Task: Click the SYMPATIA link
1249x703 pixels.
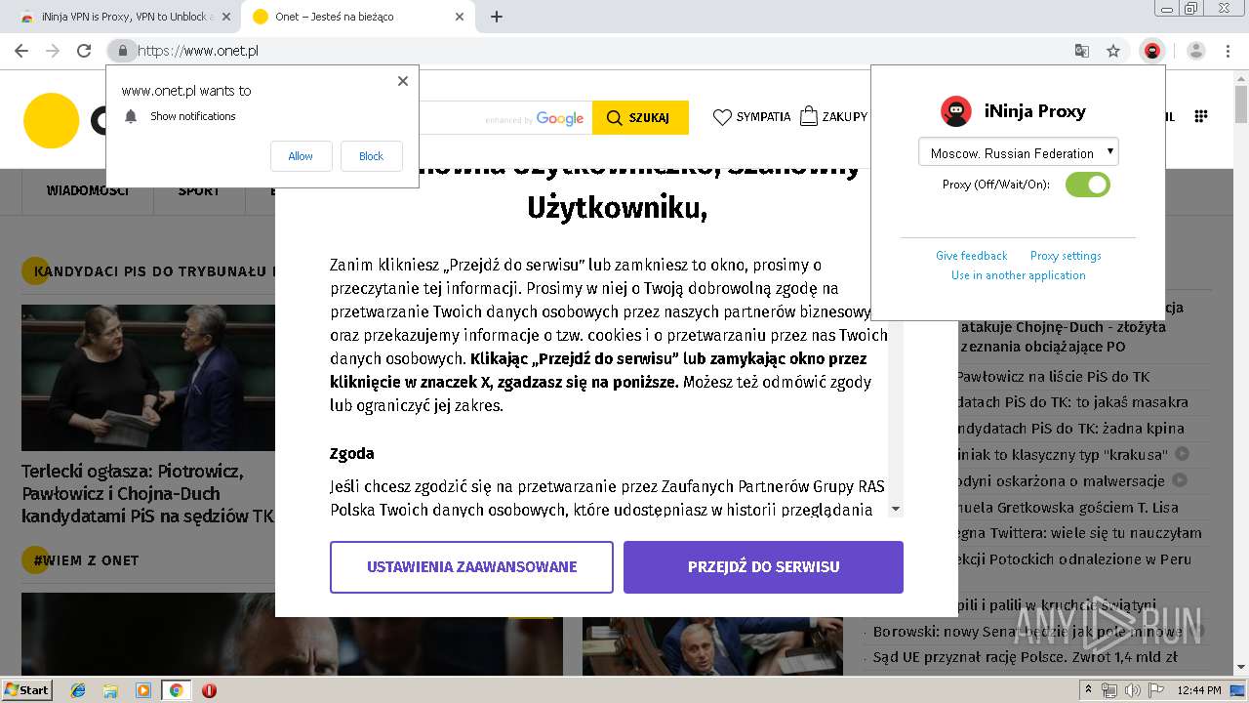Action: tap(751, 117)
